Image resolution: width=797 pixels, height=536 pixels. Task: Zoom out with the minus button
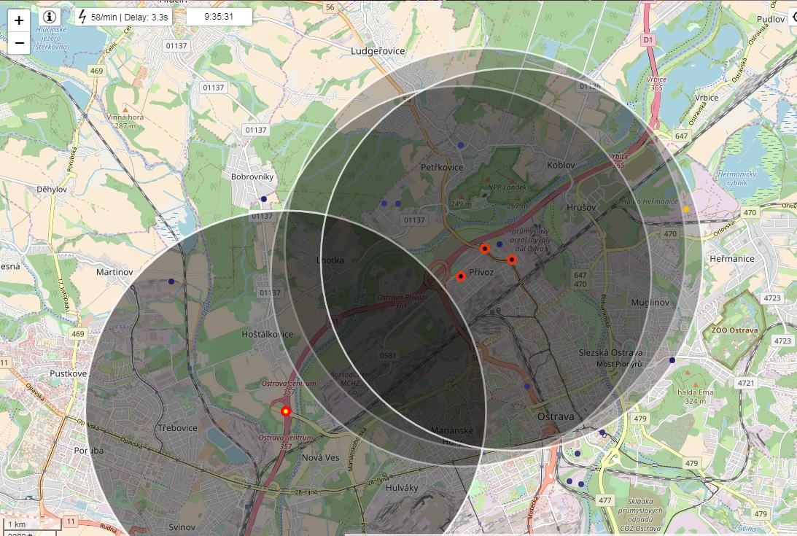[x=19, y=43]
